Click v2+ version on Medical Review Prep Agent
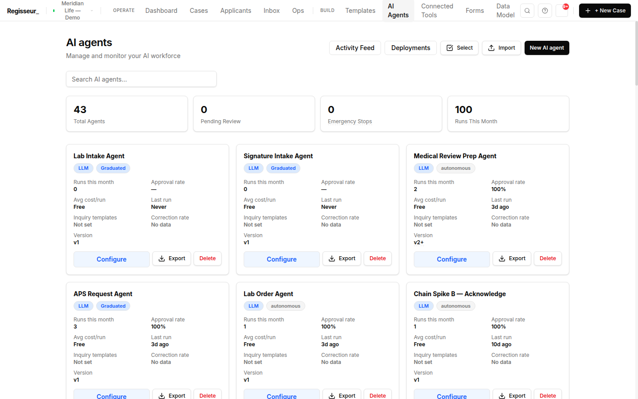Screen dimensions: 638x399 tap(419, 243)
